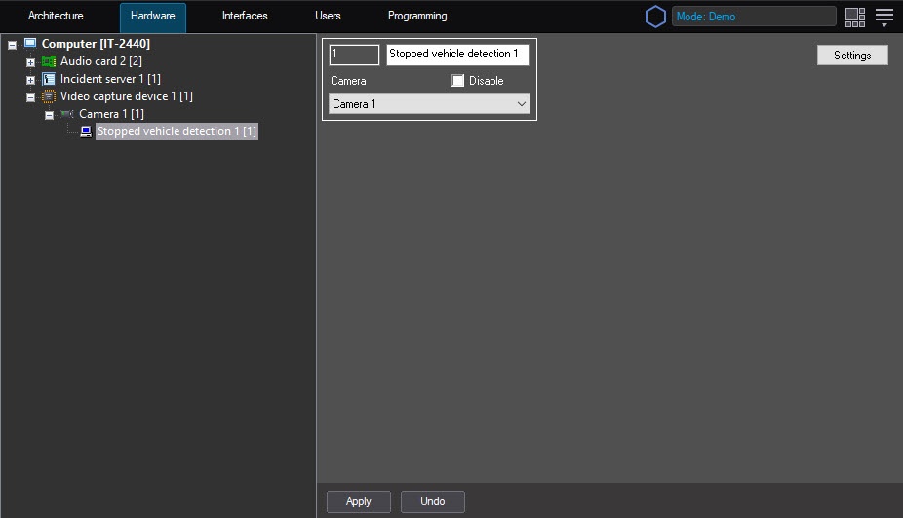The height and width of the screenshot is (518, 903).
Task: Select Audio card 2 [2] tree row
Action: pyautogui.click(x=100, y=61)
